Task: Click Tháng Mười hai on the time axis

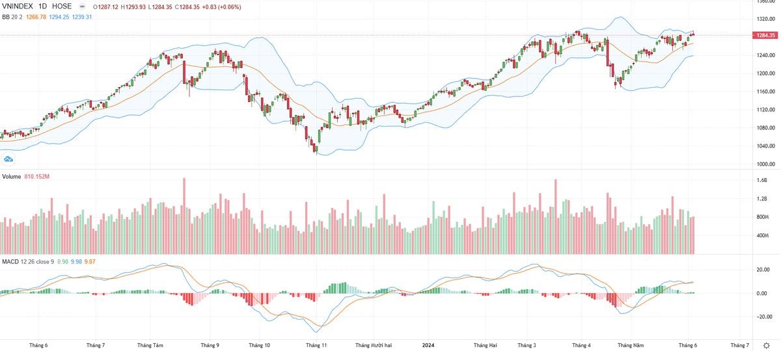Action: point(374,345)
